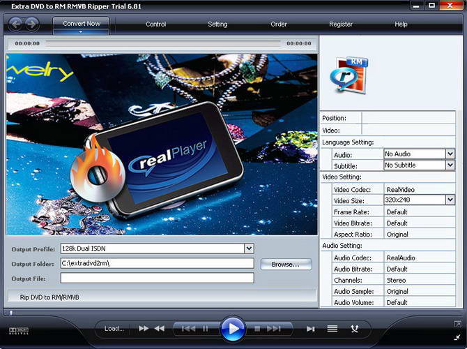Screen dimensions: 467x349
Task: Close the ripper window
Action: tap(450, 6)
